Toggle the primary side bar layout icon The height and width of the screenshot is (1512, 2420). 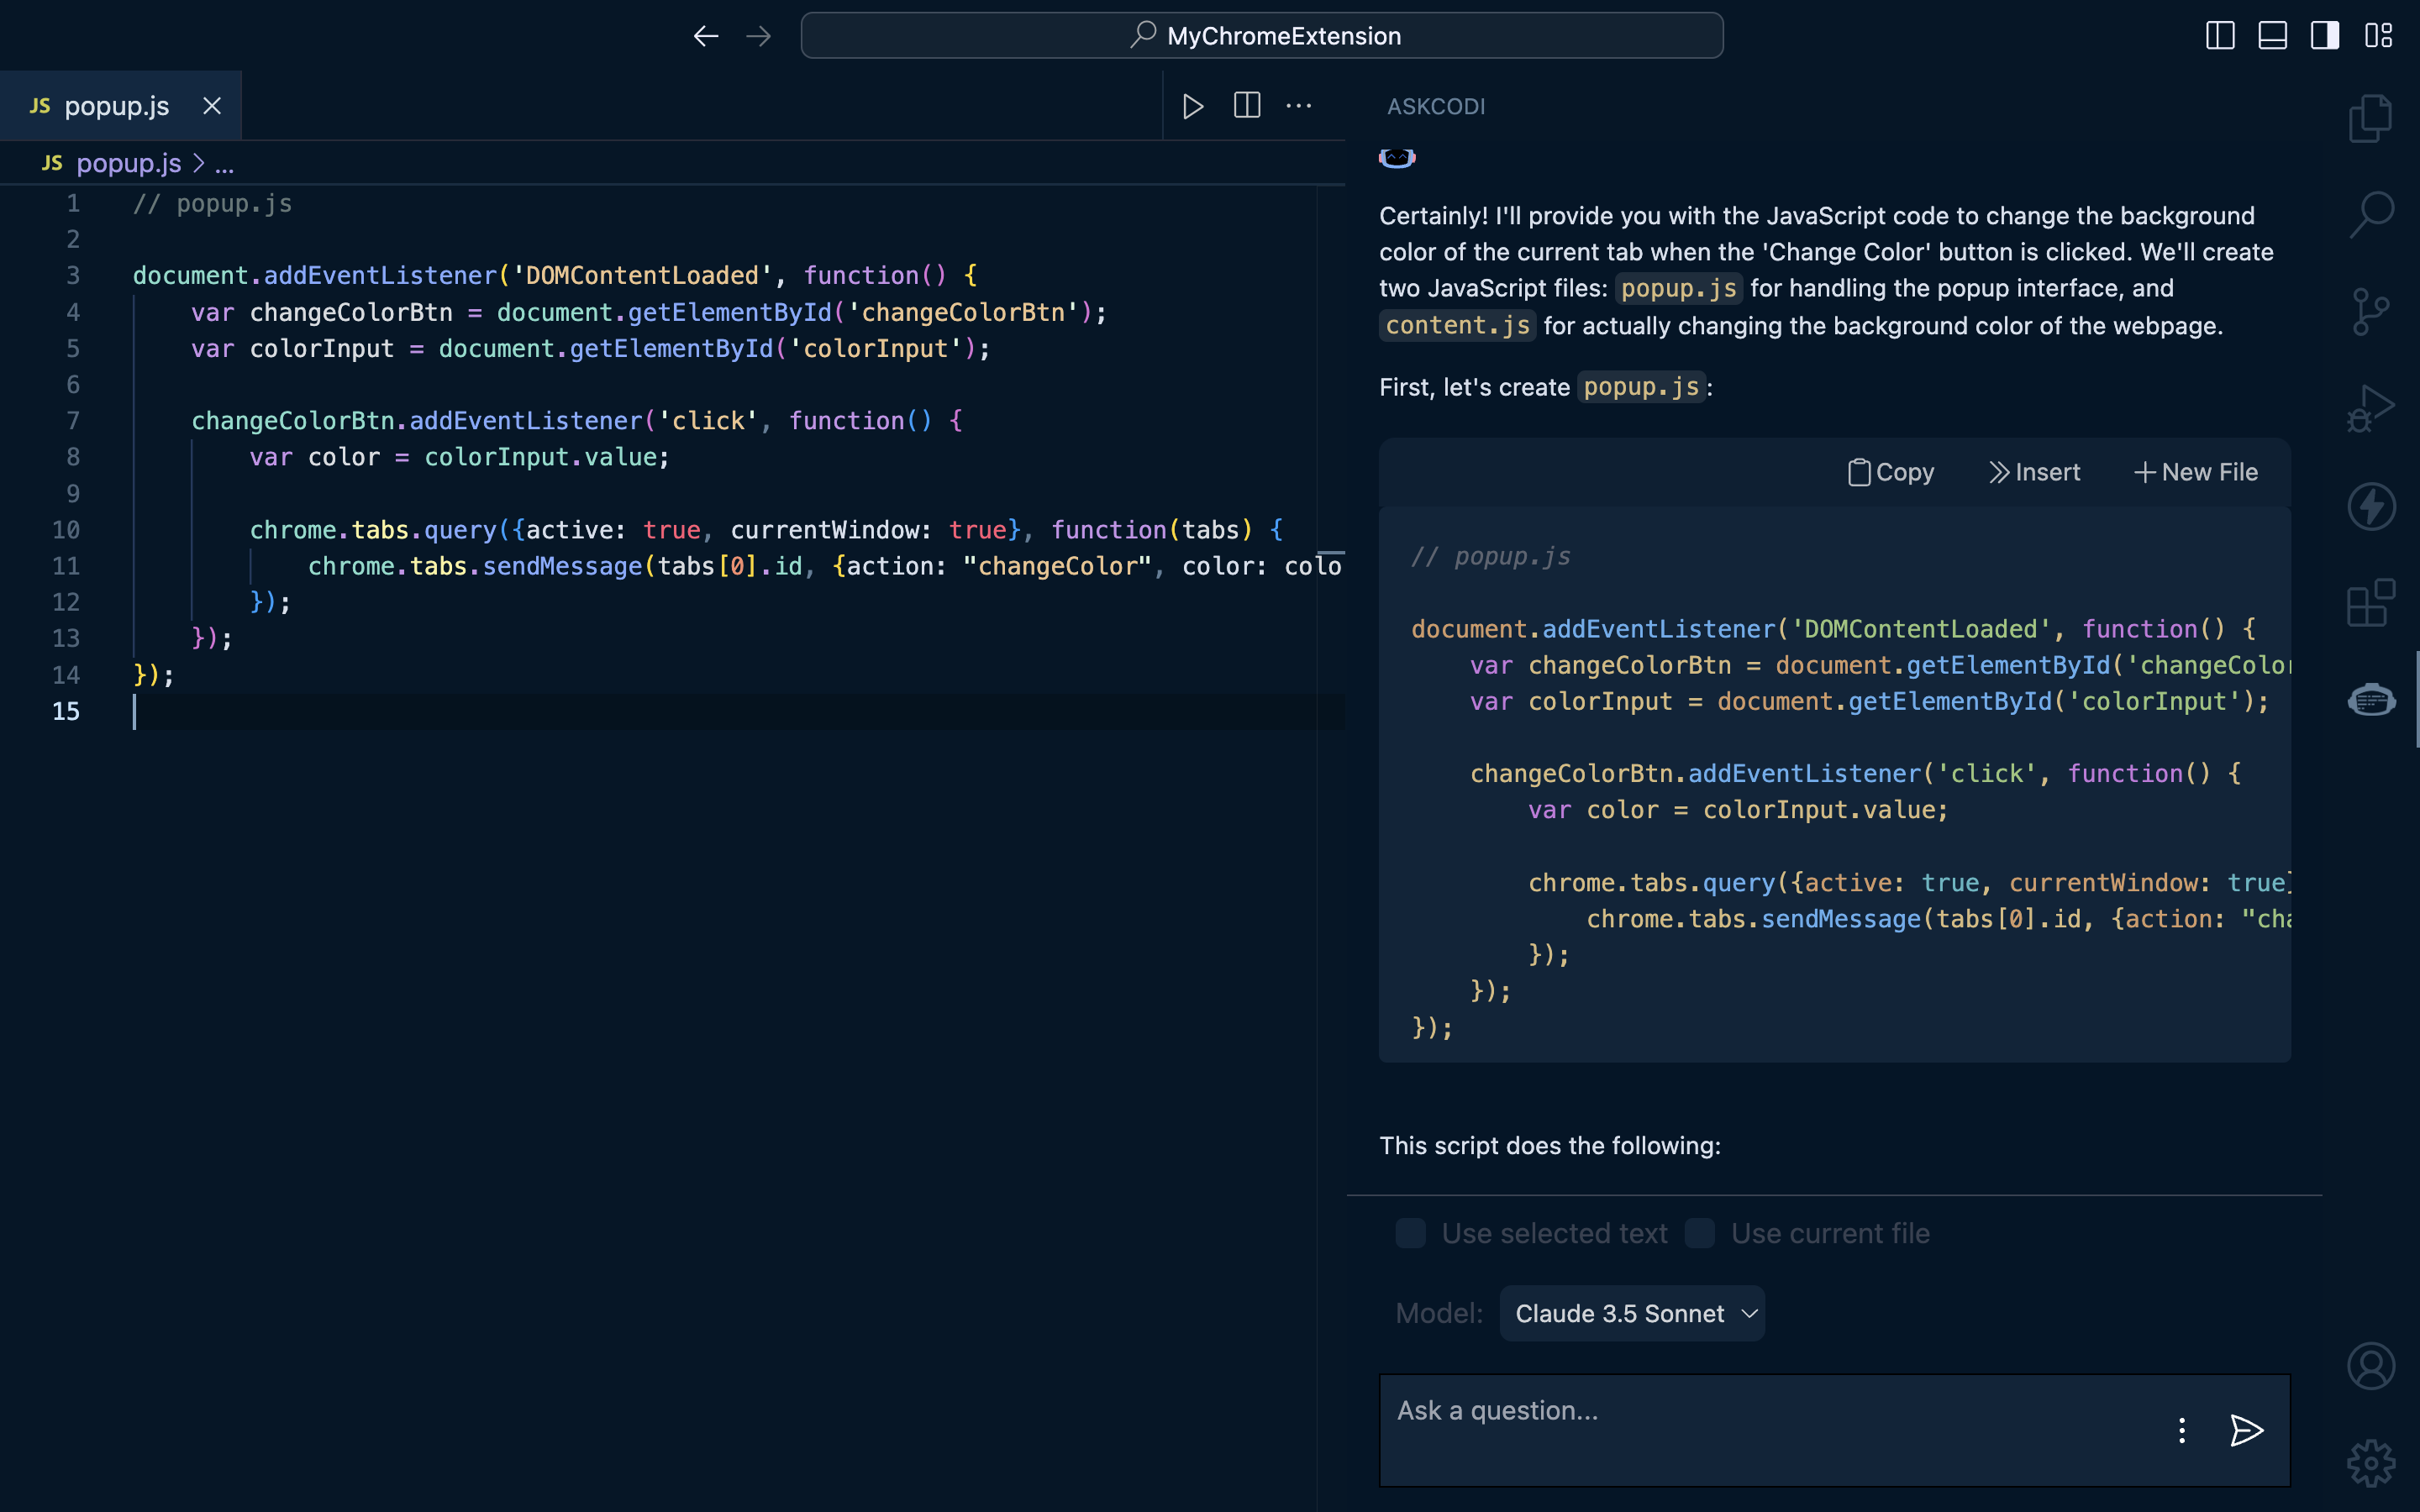pos(2220,36)
